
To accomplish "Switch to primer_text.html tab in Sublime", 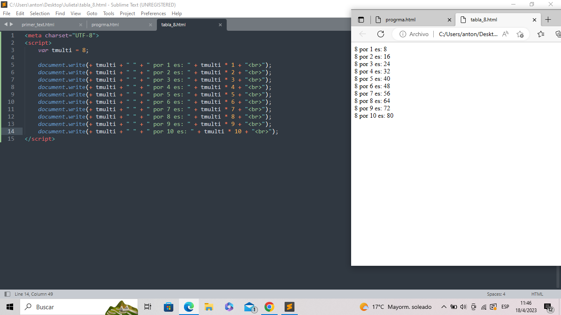I will click(x=38, y=25).
